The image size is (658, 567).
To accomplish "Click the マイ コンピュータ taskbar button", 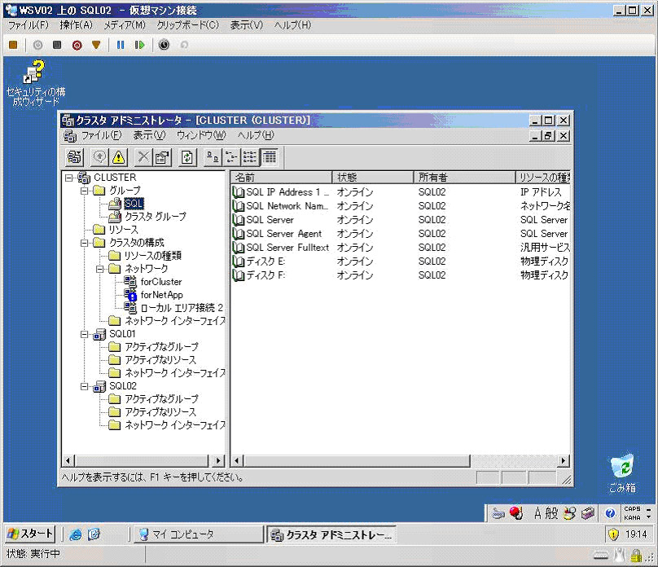I will 195,535.
